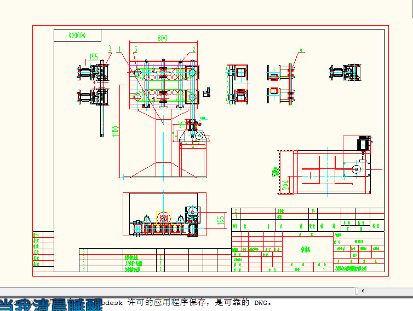This screenshot has height=311, width=413.
Task: Click part callout number 4
Action: coord(301,50)
